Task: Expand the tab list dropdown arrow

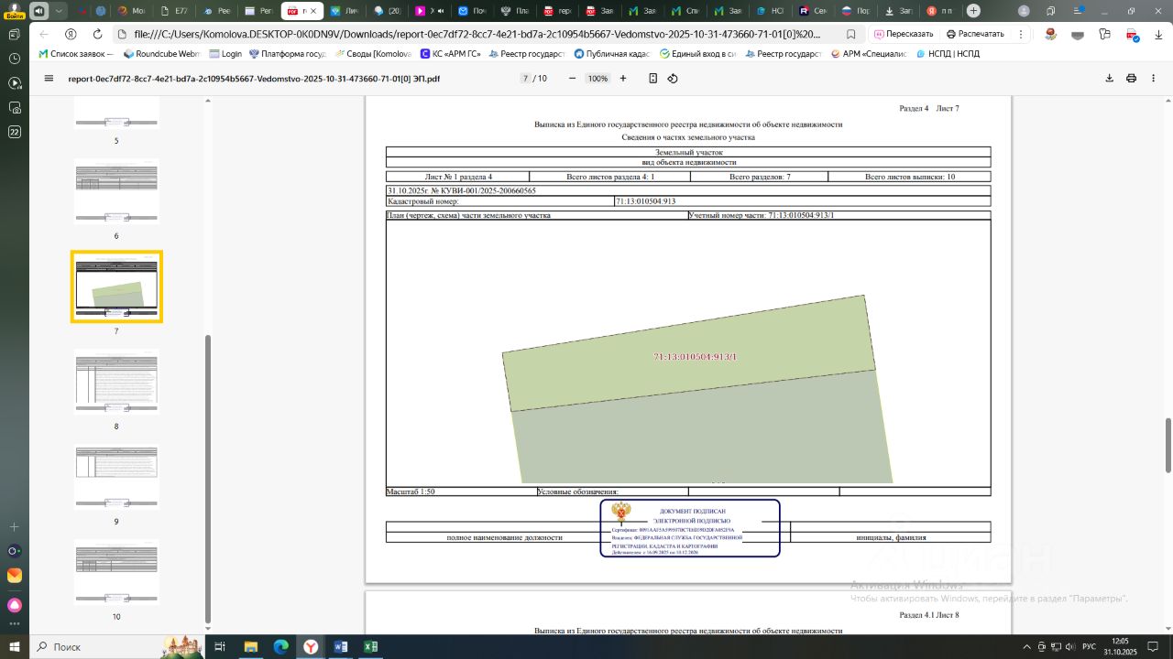Action: (59, 11)
